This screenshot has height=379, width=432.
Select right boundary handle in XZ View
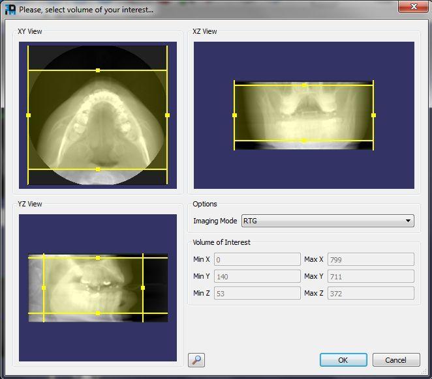[x=374, y=115]
